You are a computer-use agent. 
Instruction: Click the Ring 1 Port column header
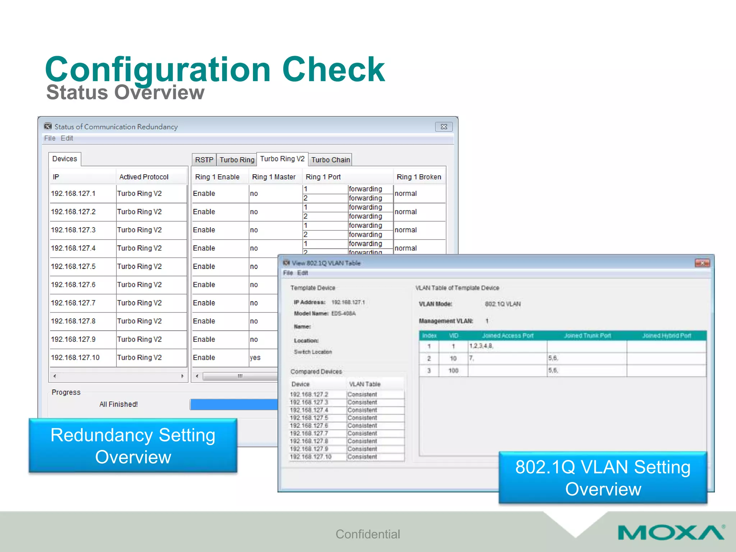tap(348, 177)
